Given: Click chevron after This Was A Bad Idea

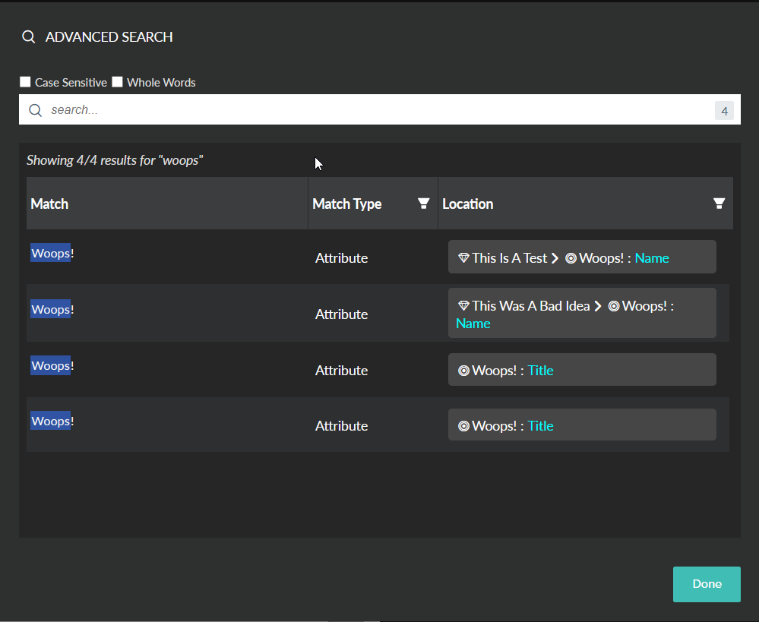Looking at the screenshot, I should [598, 306].
